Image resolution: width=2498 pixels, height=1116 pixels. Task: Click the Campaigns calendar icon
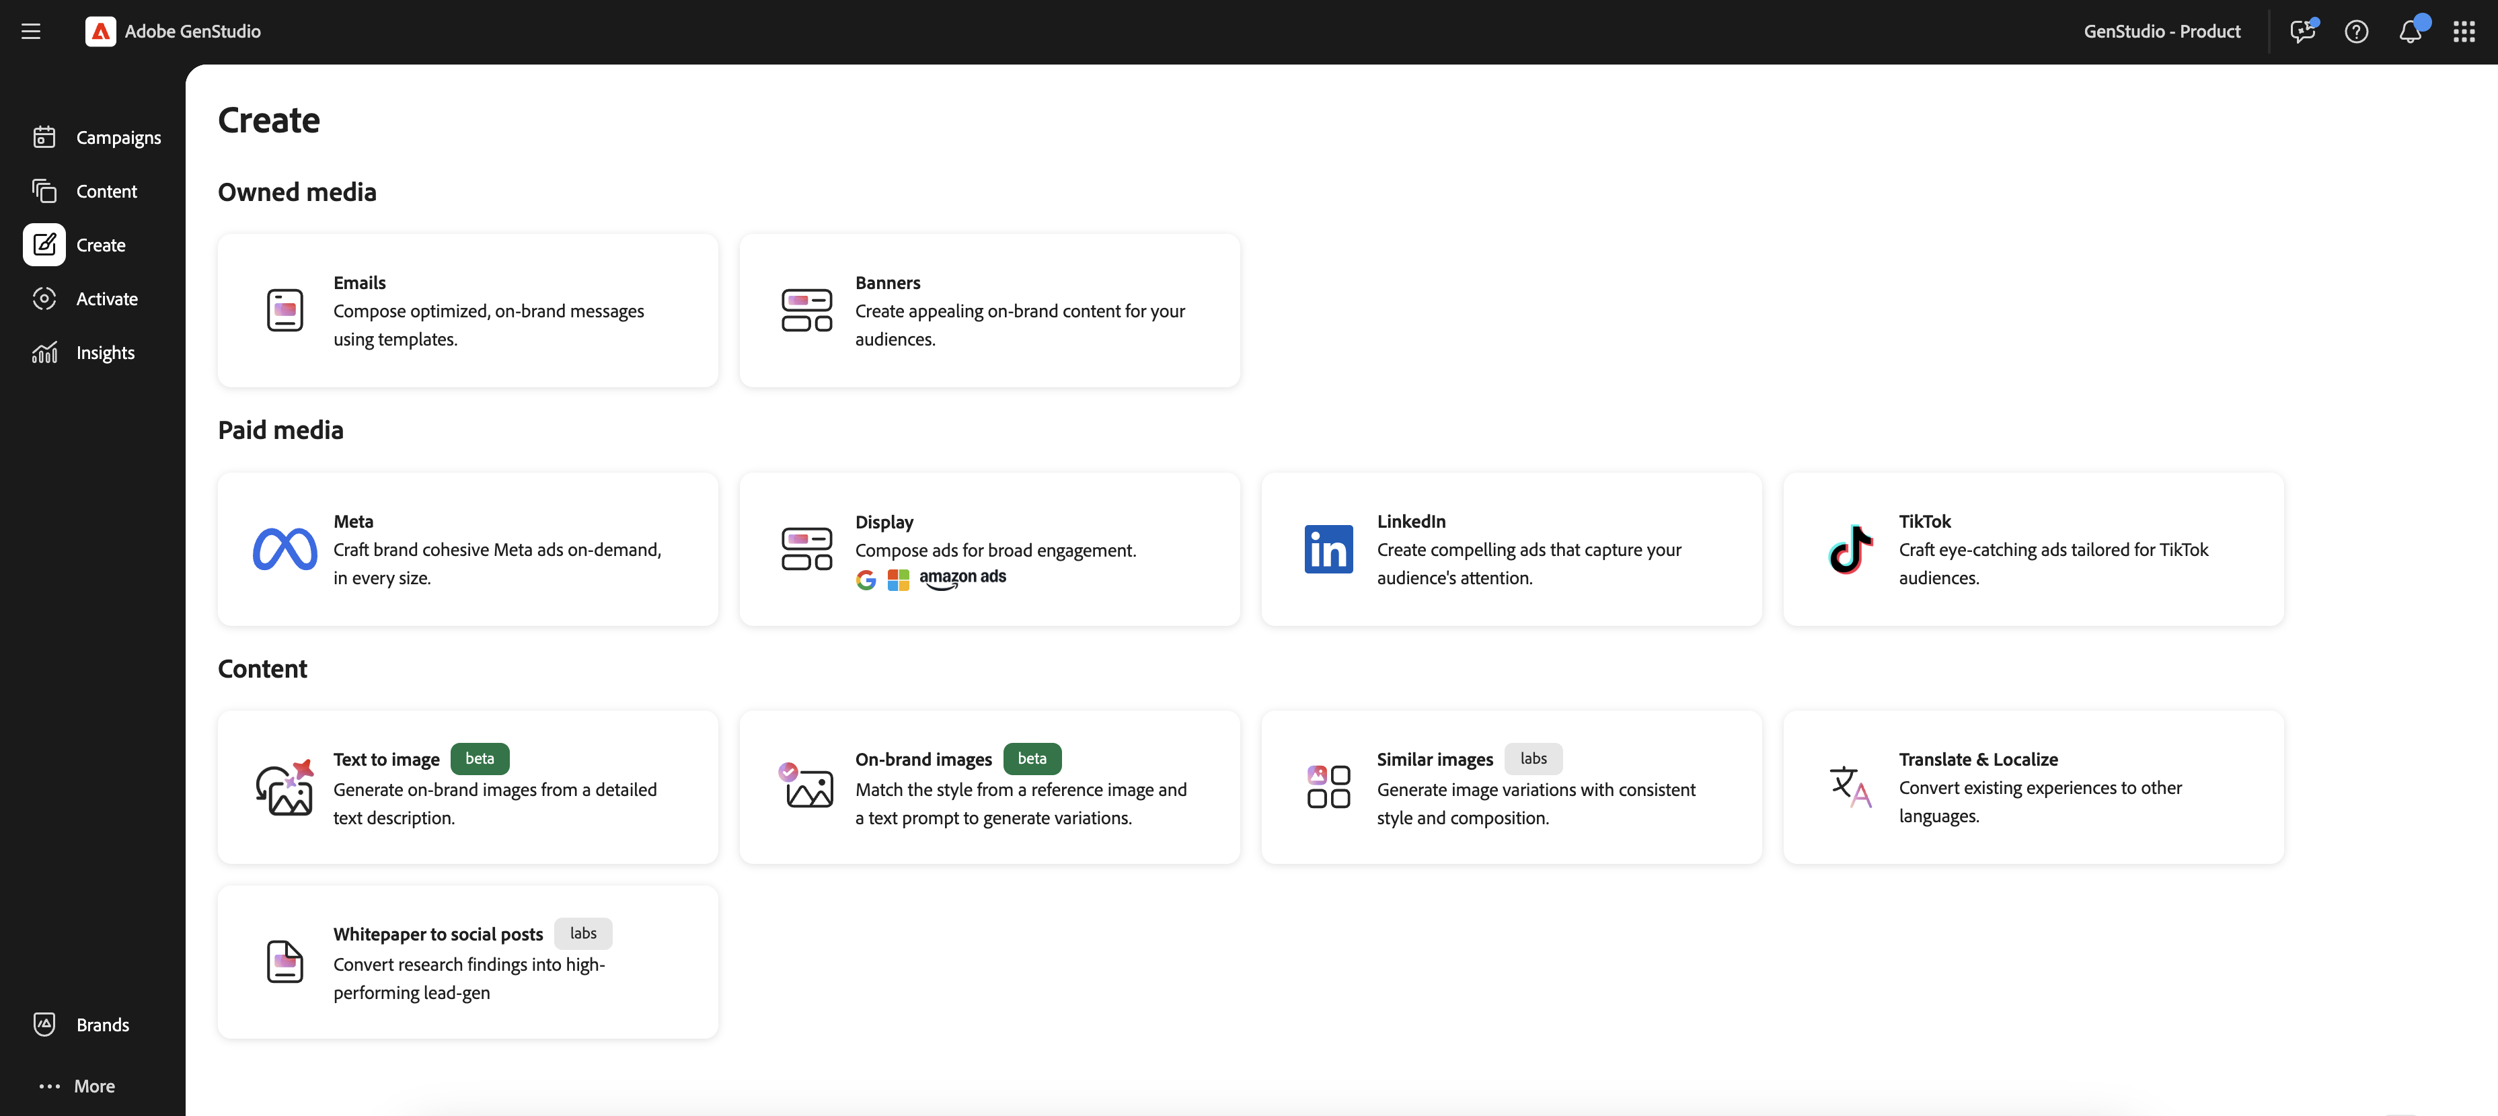coord(44,136)
